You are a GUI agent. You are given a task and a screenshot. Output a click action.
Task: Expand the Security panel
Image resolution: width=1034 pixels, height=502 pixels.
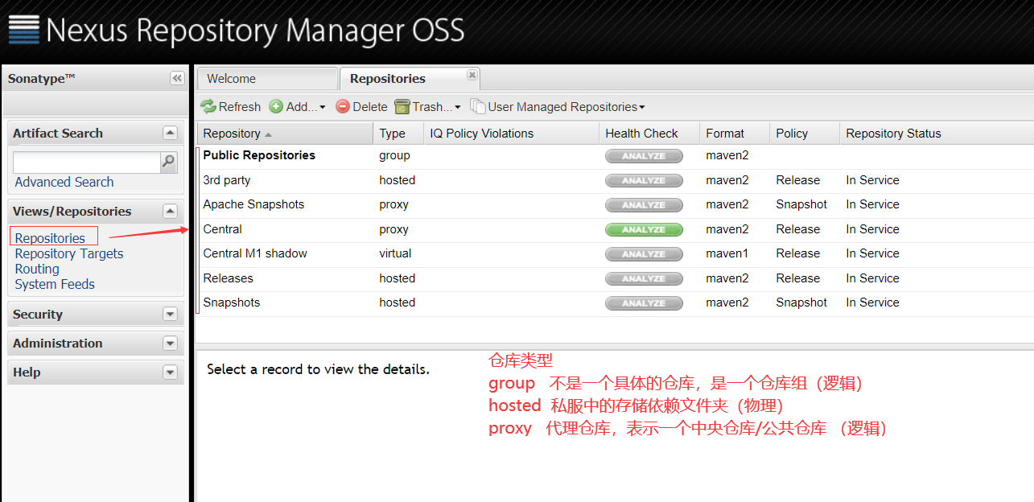pos(170,314)
